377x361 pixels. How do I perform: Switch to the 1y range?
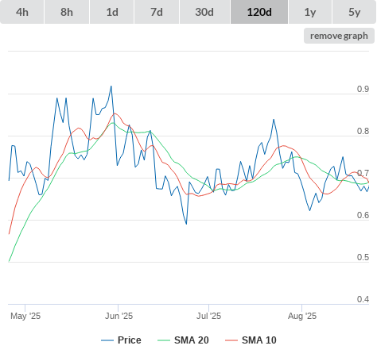(310, 12)
